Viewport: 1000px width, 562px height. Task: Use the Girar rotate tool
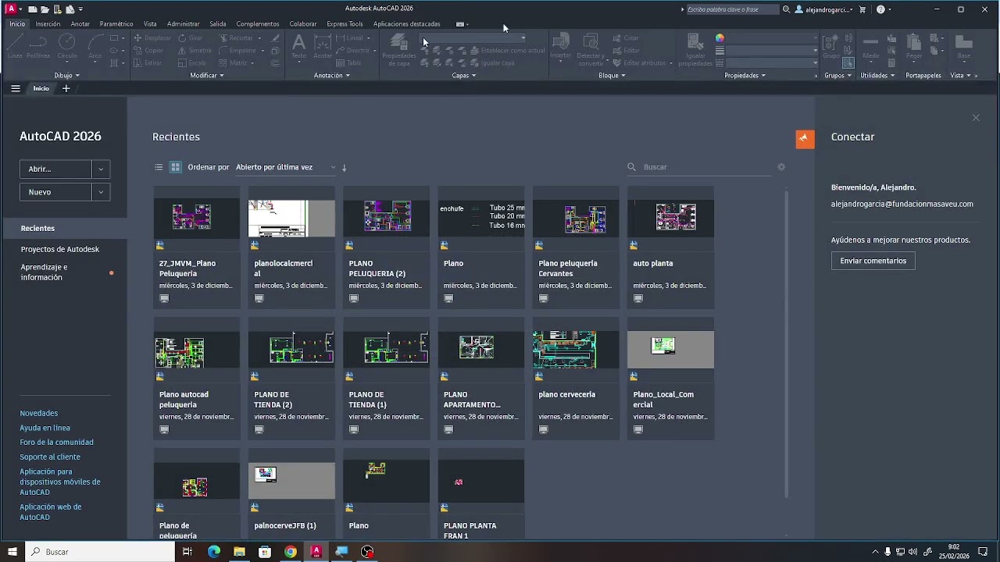(190, 37)
